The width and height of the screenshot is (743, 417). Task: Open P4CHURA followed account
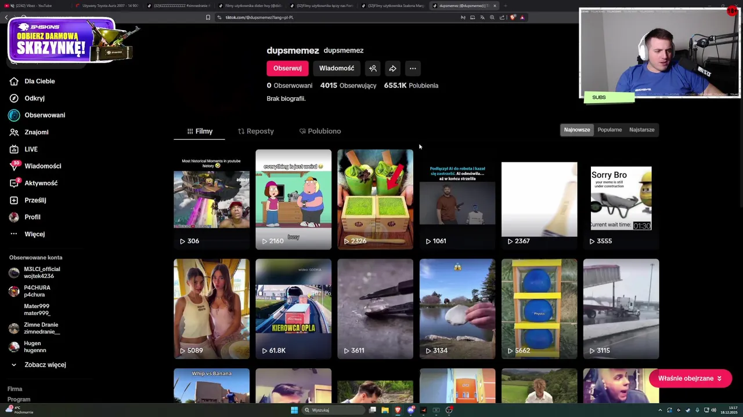click(x=30, y=291)
